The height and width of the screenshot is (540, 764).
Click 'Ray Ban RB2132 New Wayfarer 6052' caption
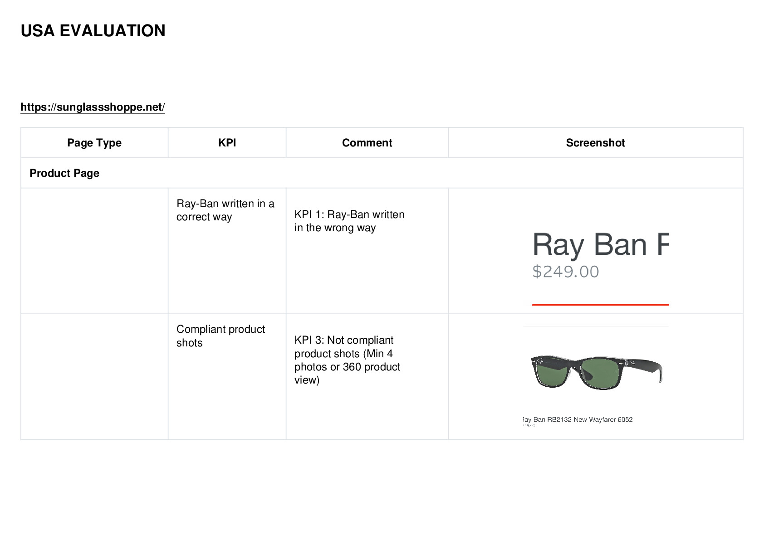click(578, 419)
